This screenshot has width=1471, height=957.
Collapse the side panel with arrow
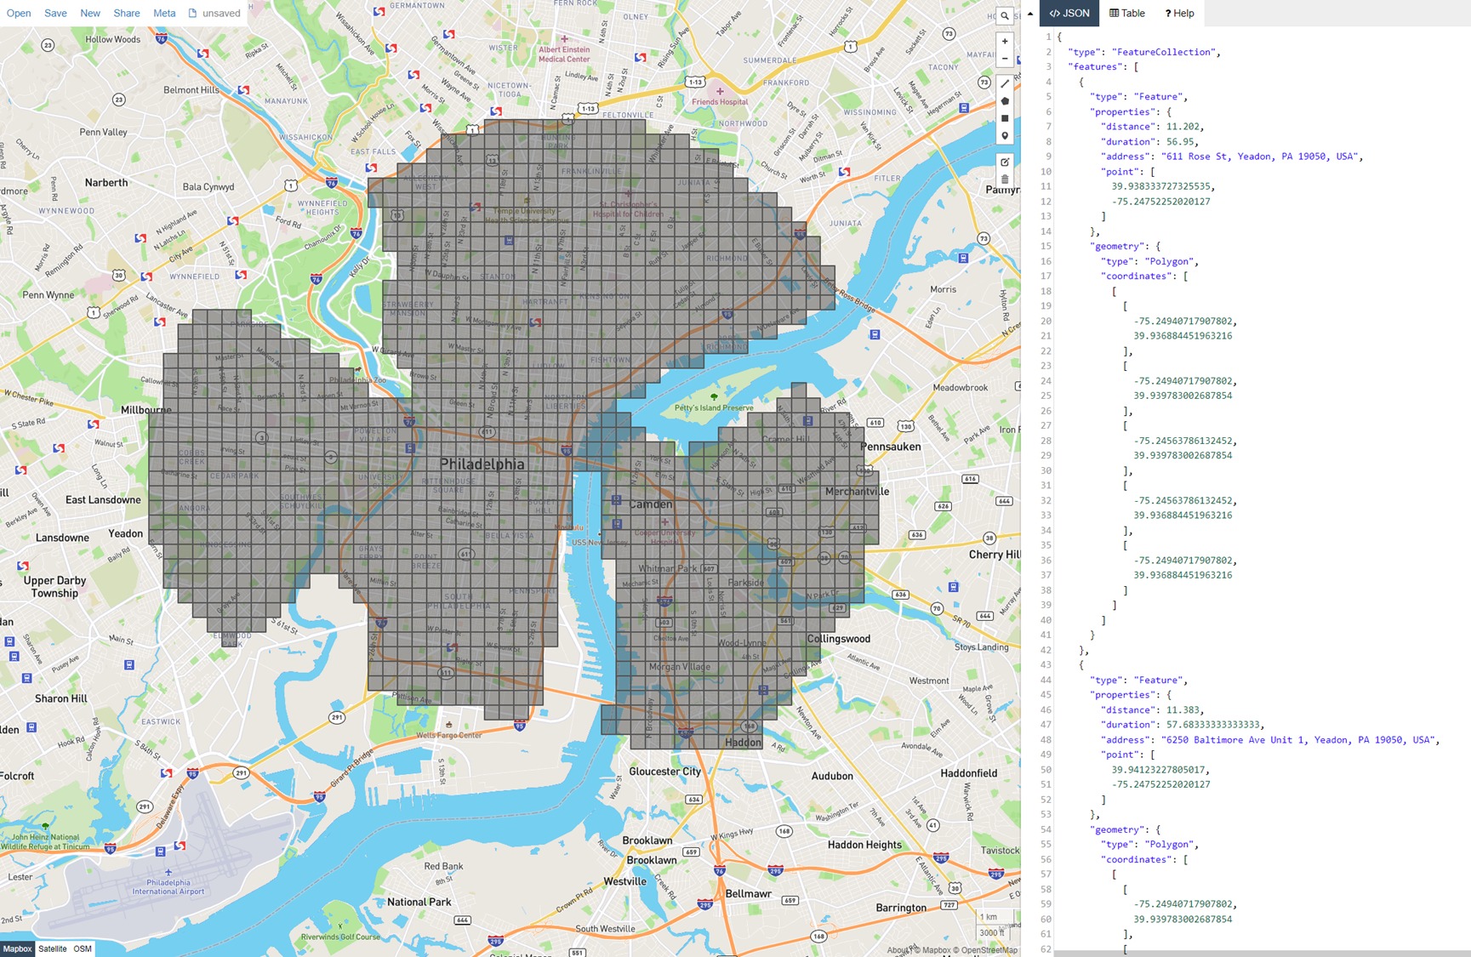point(1030,14)
